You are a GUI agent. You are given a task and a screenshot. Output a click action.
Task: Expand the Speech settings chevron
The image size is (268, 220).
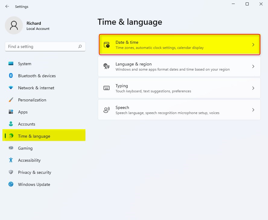coord(253,110)
